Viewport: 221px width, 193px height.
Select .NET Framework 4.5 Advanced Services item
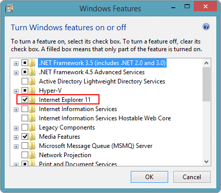[92, 72]
